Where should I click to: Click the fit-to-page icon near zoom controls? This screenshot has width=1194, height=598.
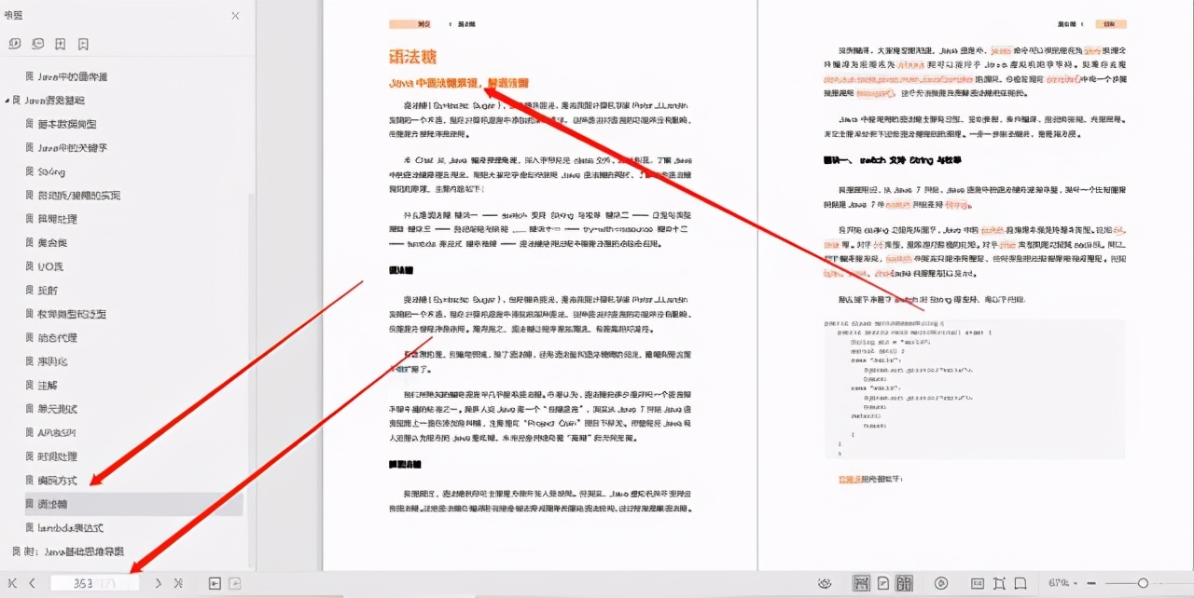[1000, 581]
